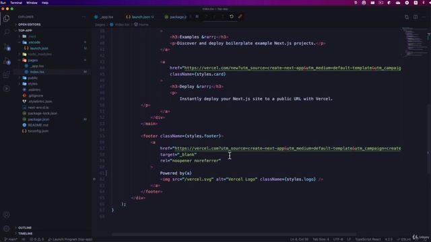Split the editor to the right

(x=416, y=17)
